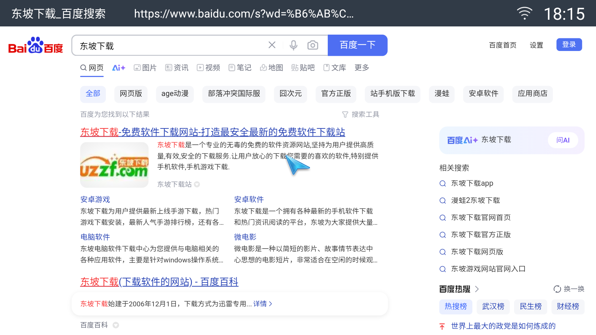Switch to the 贴吧 tab
596x335 pixels.
pyautogui.click(x=303, y=68)
